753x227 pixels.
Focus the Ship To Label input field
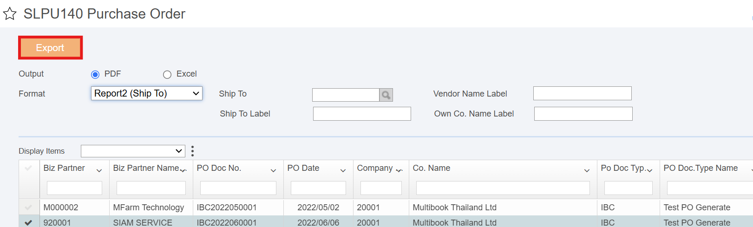click(x=362, y=114)
